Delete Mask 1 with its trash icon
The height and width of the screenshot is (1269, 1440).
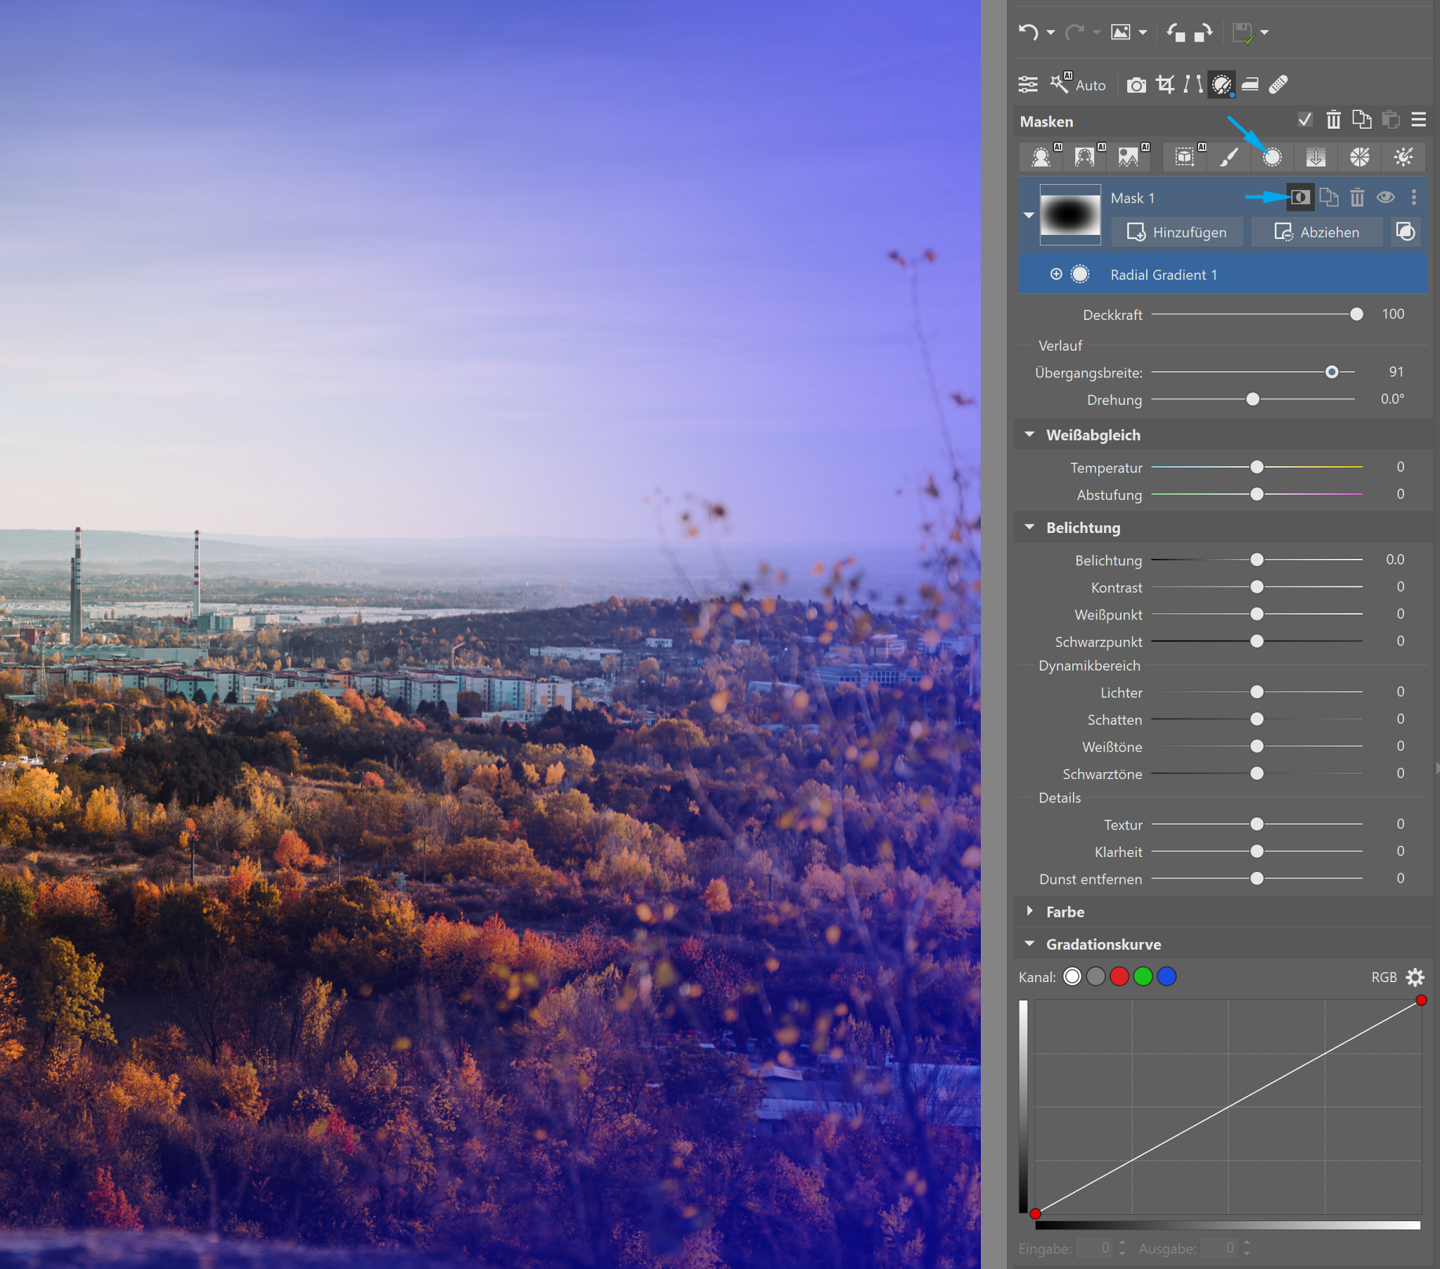pyautogui.click(x=1357, y=198)
